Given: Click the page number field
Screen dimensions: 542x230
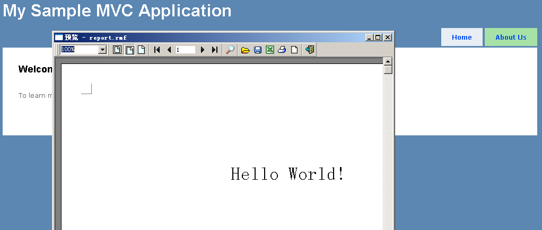Looking at the screenshot, I should (185, 50).
